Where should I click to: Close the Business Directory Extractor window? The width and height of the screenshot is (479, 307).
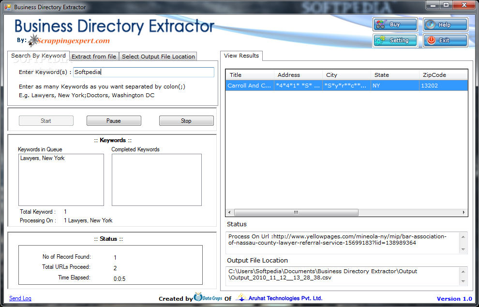464,5
